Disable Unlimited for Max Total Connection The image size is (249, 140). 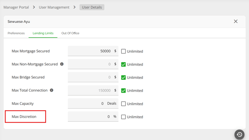(x=123, y=90)
